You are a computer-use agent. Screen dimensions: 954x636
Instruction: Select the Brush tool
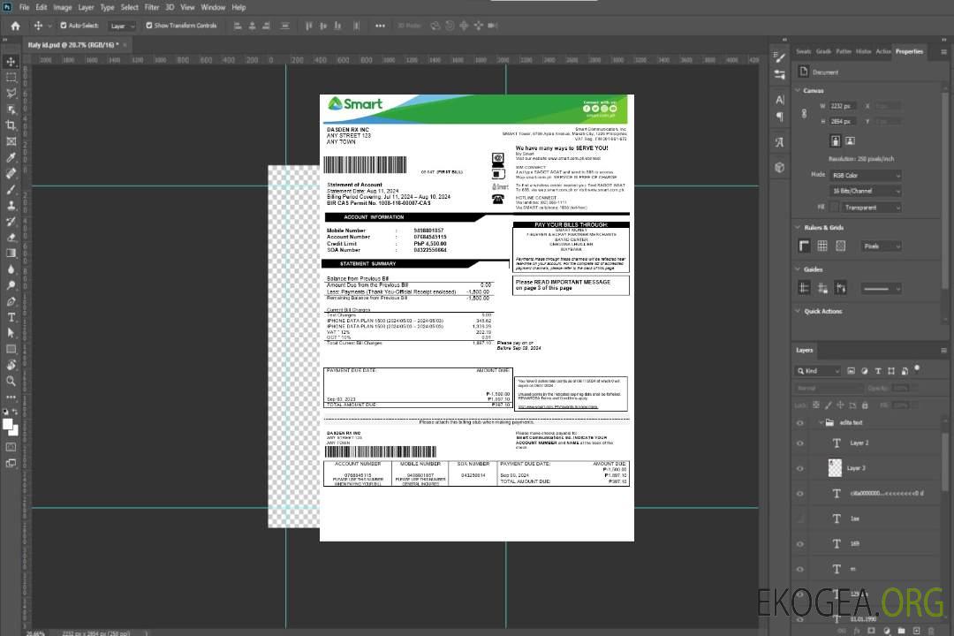pyautogui.click(x=11, y=189)
